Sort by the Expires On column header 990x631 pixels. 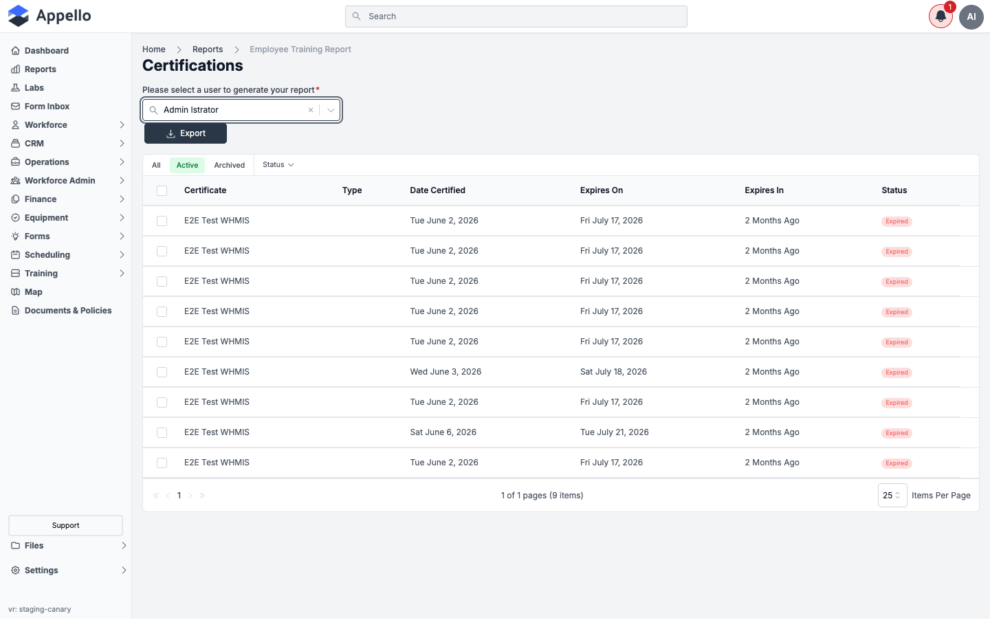click(x=602, y=190)
